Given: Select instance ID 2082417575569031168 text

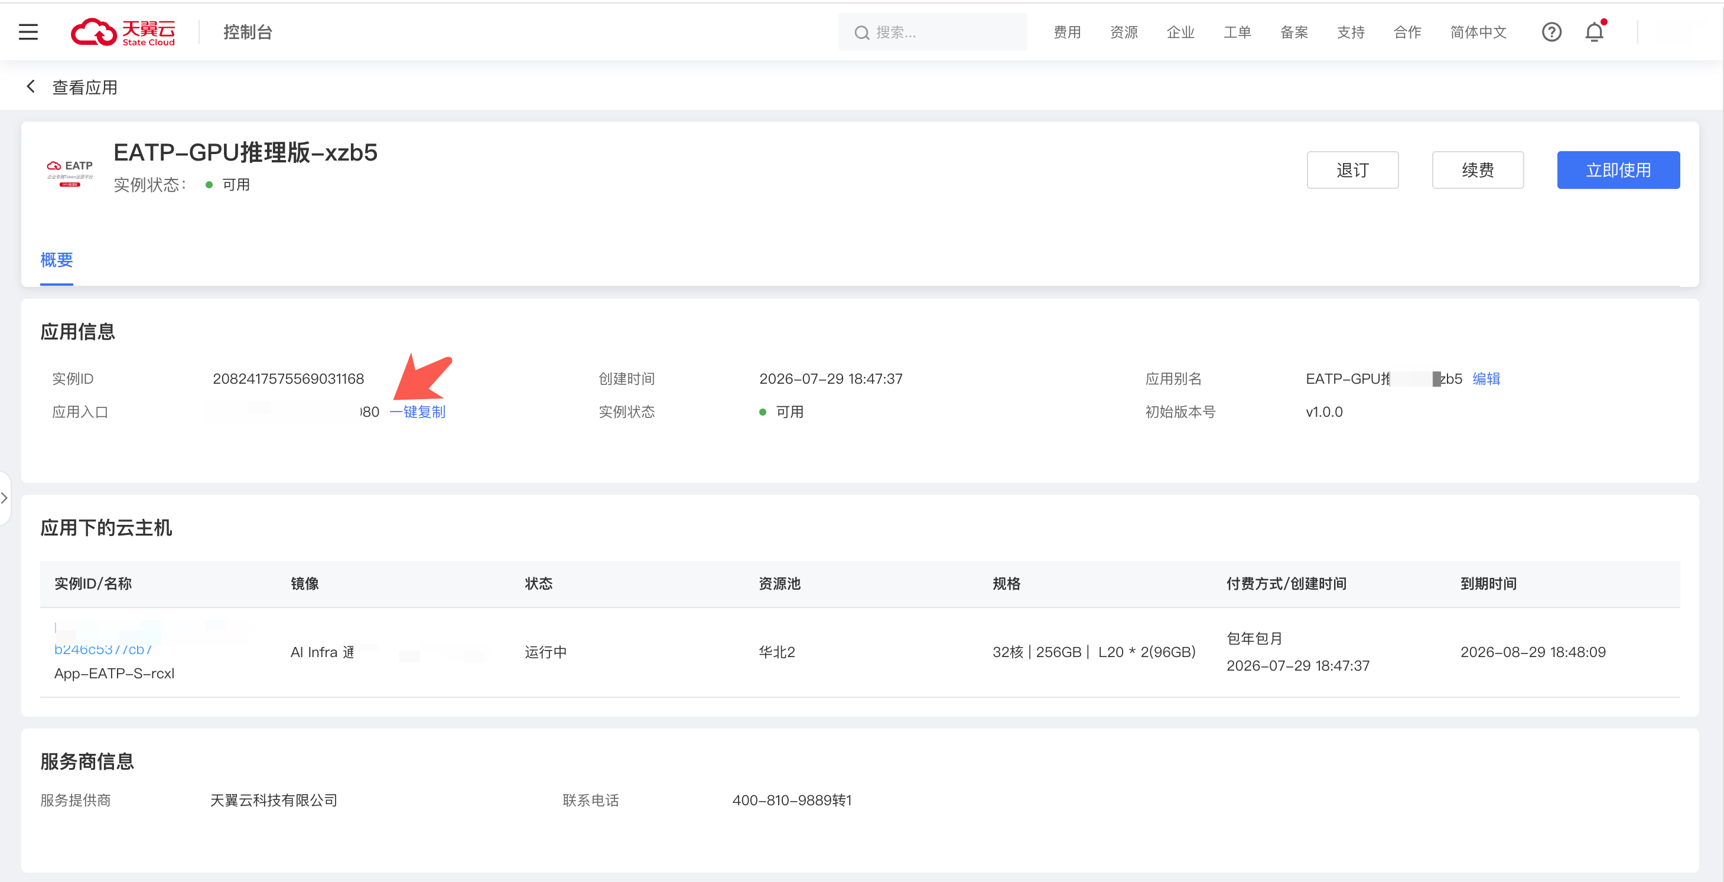Looking at the screenshot, I should 288,378.
